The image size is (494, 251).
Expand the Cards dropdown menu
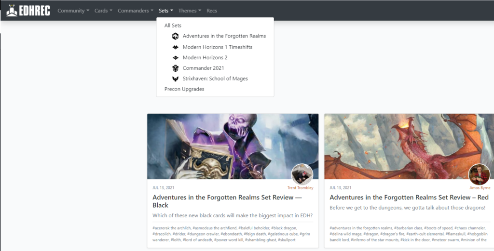coord(103,11)
